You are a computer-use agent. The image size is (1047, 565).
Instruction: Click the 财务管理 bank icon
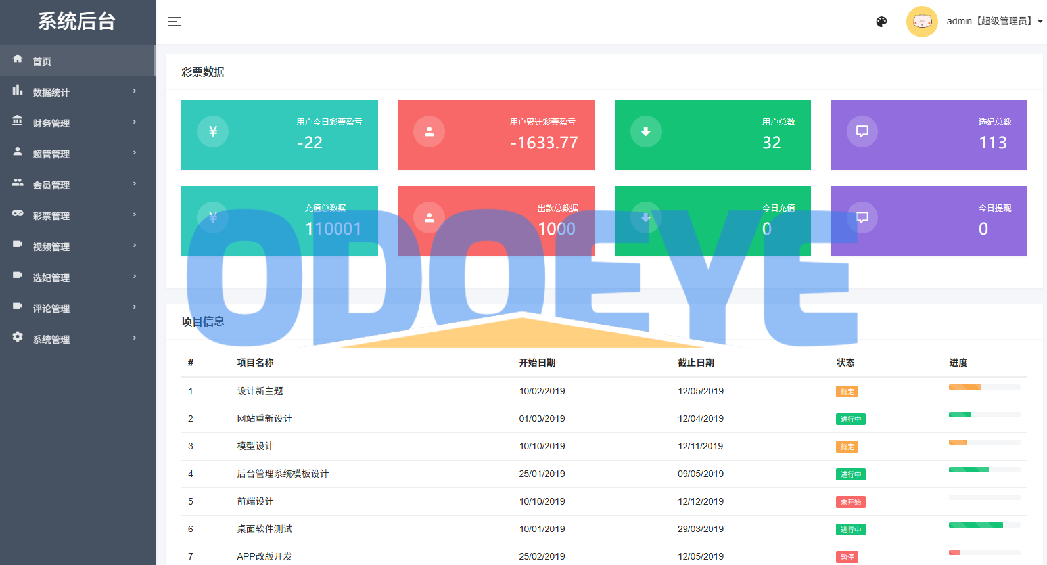coord(18,122)
